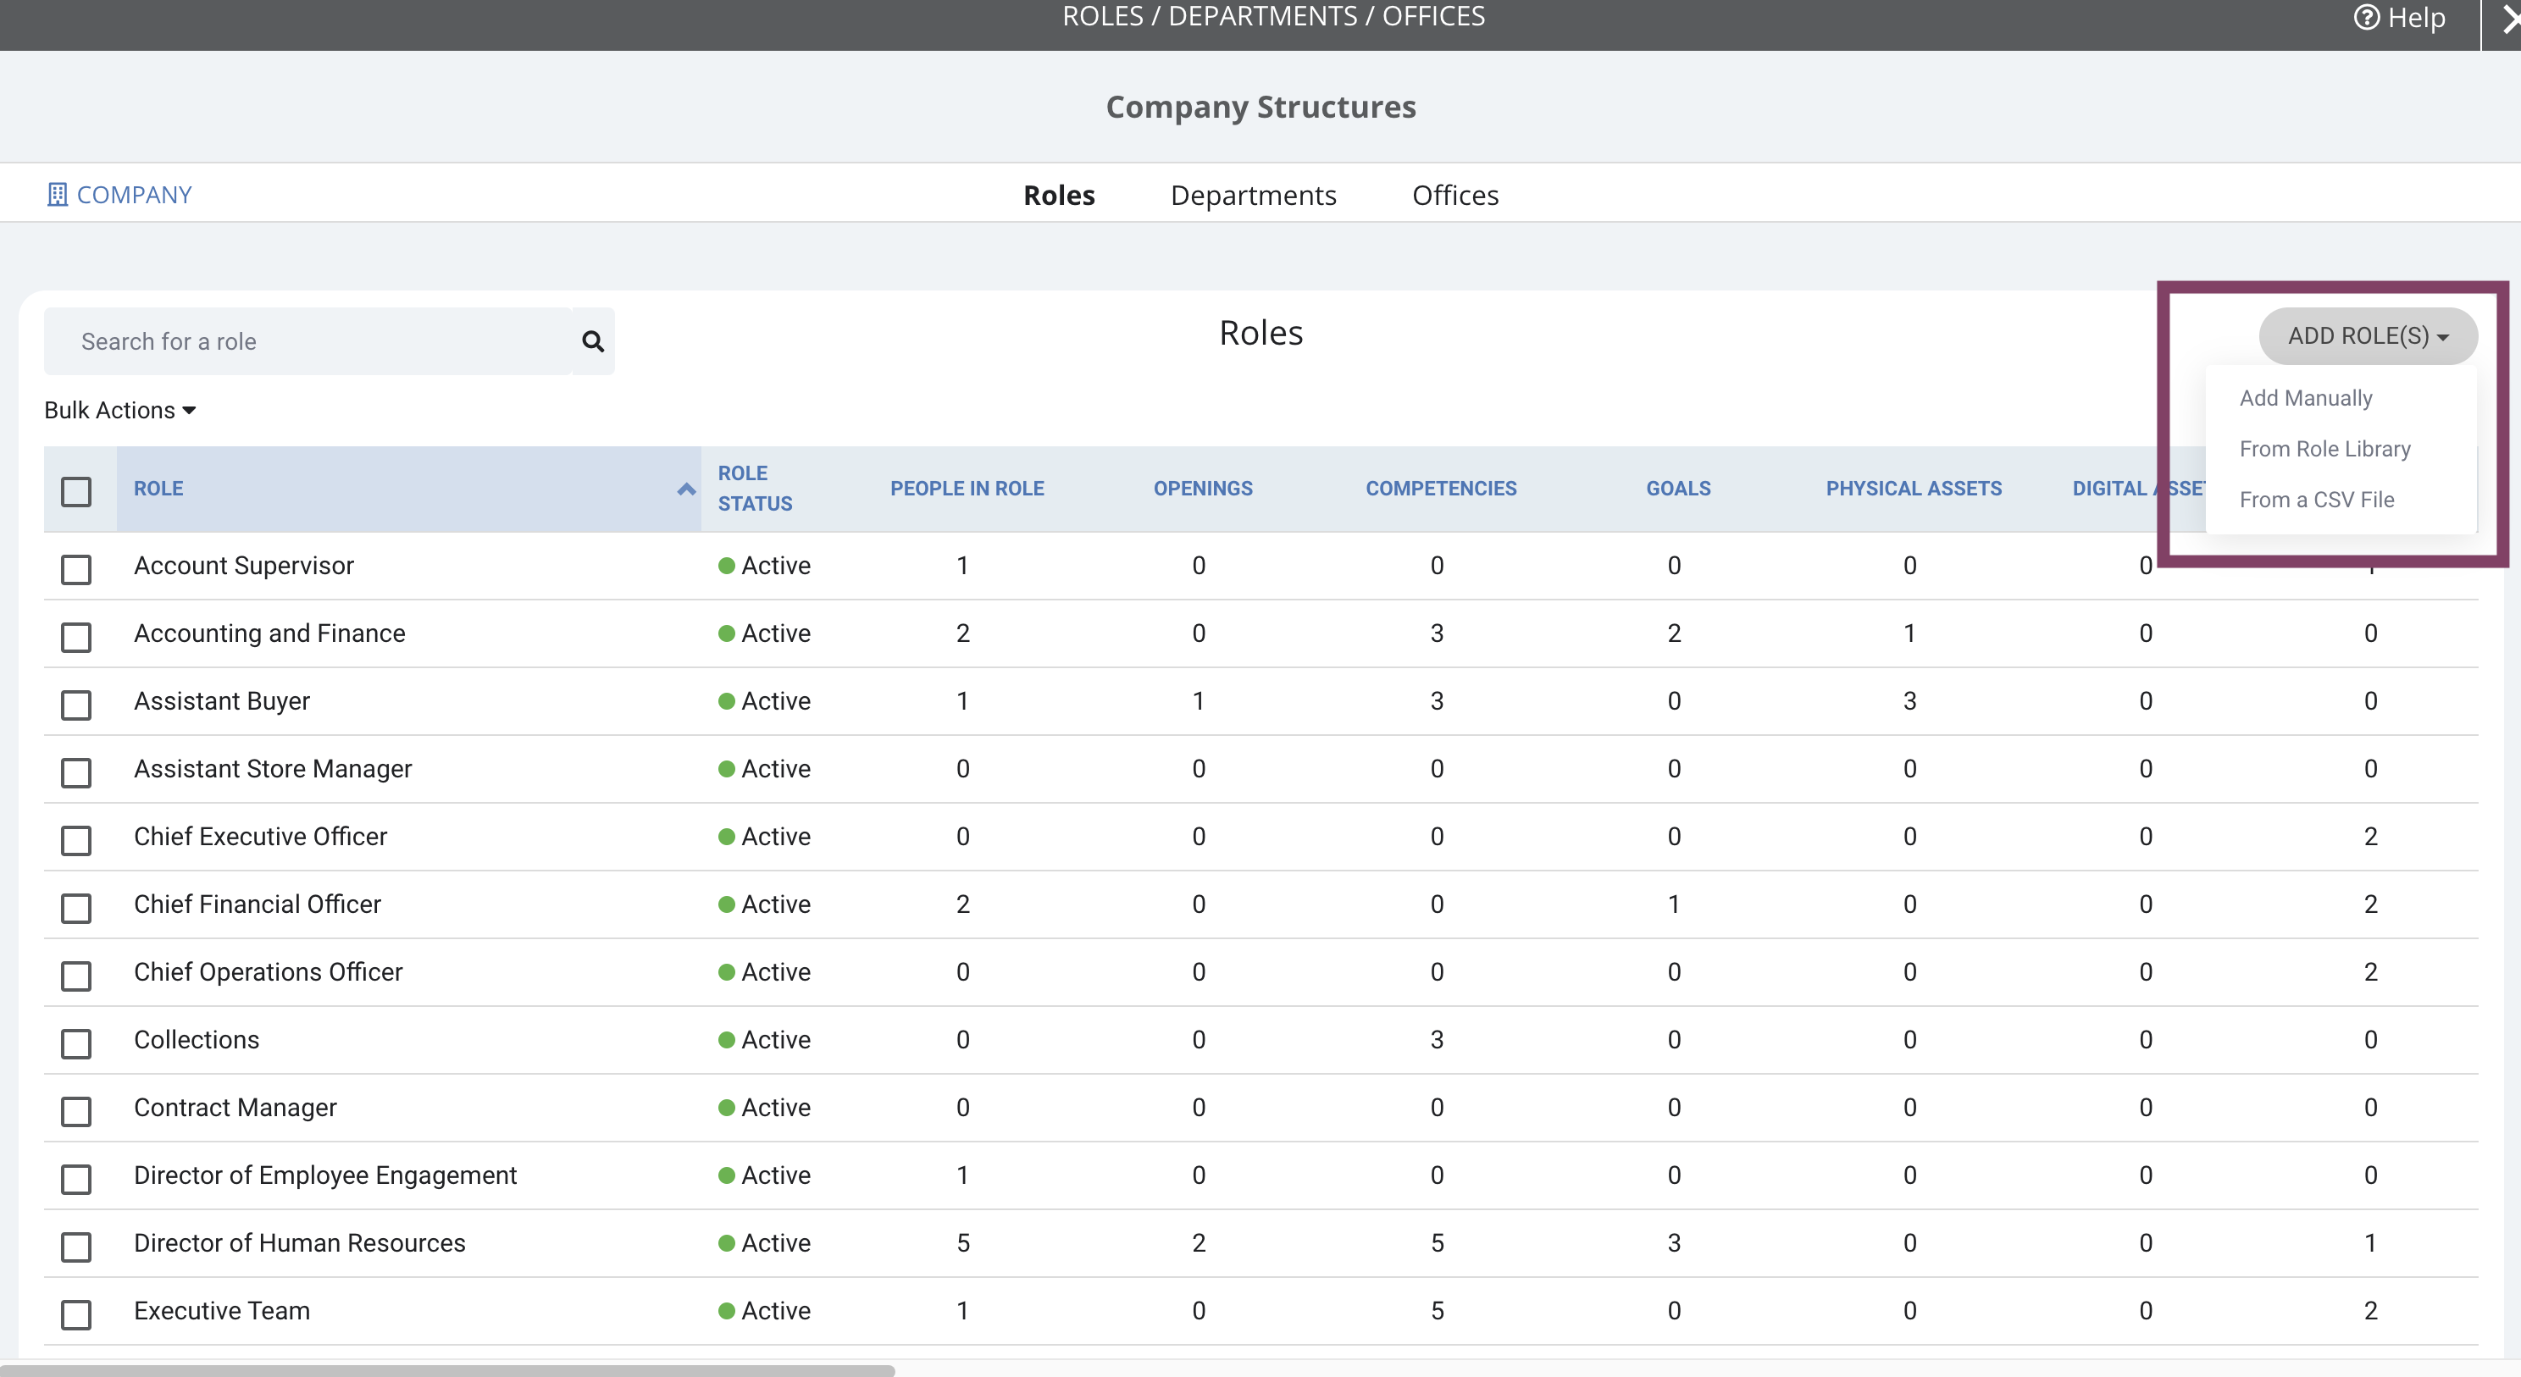This screenshot has width=2521, height=1377.
Task: Open the Chief Financial Officer role
Action: click(258, 904)
